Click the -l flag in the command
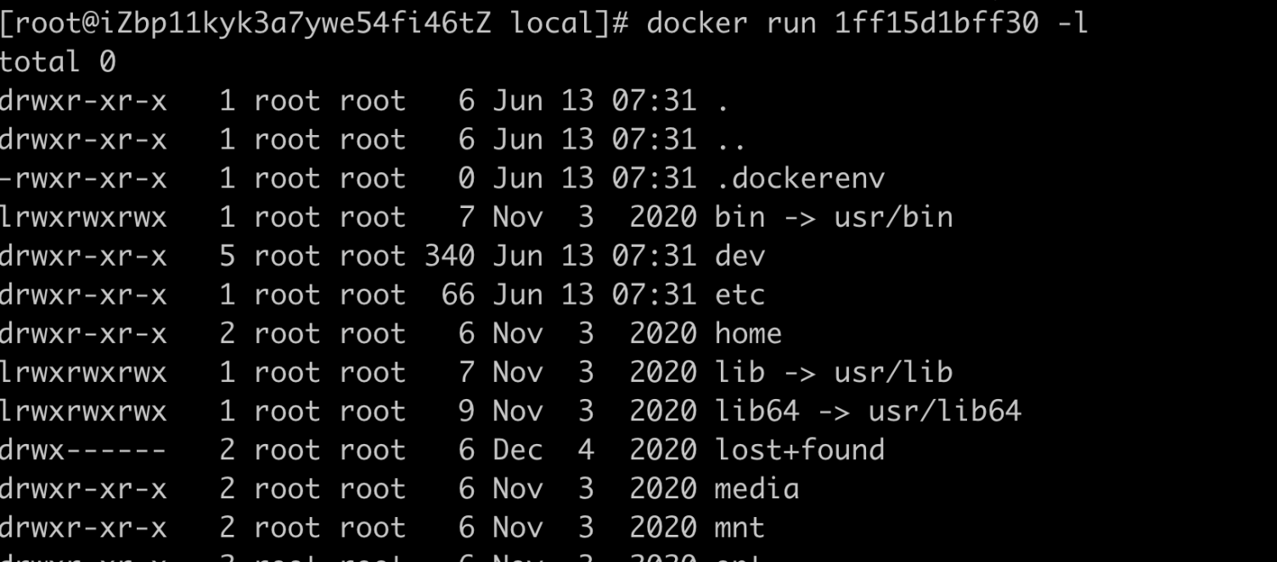 pyautogui.click(x=1072, y=23)
